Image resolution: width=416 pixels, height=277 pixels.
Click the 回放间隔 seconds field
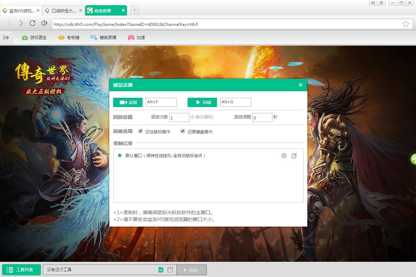coord(262,117)
